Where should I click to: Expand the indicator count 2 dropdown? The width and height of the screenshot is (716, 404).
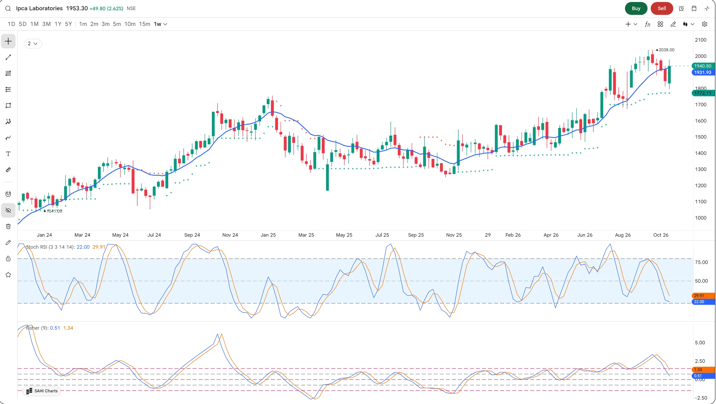coord(33,44)
